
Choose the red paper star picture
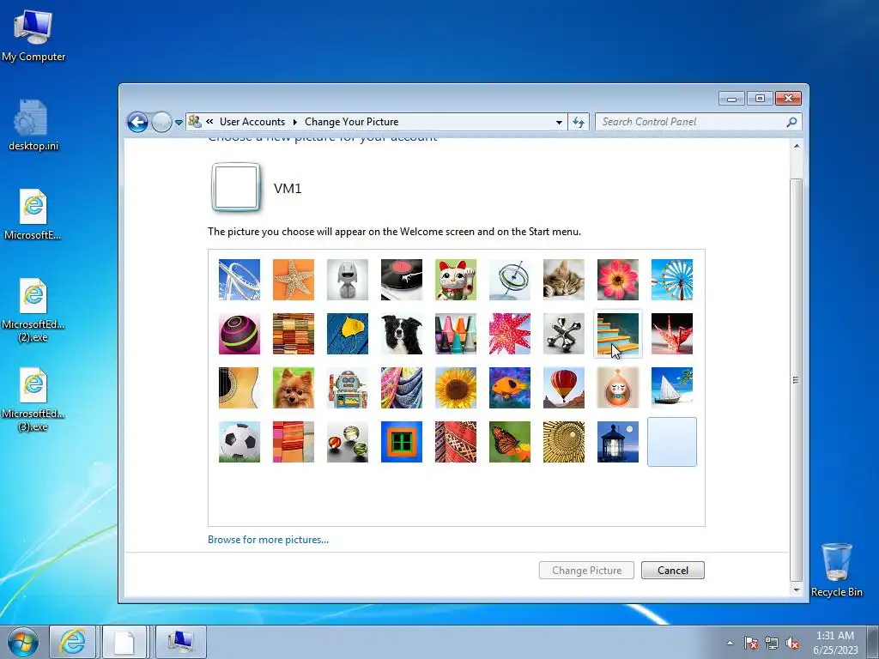click(510, 334)
